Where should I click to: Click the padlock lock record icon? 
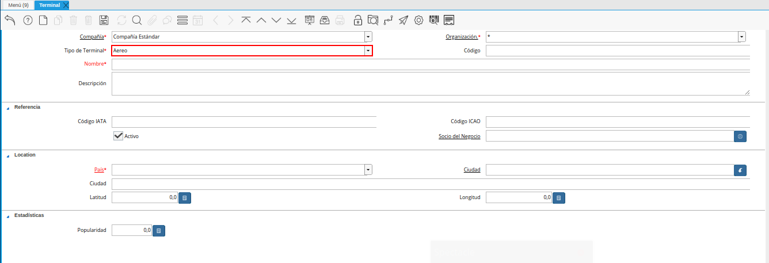[358, 20]
